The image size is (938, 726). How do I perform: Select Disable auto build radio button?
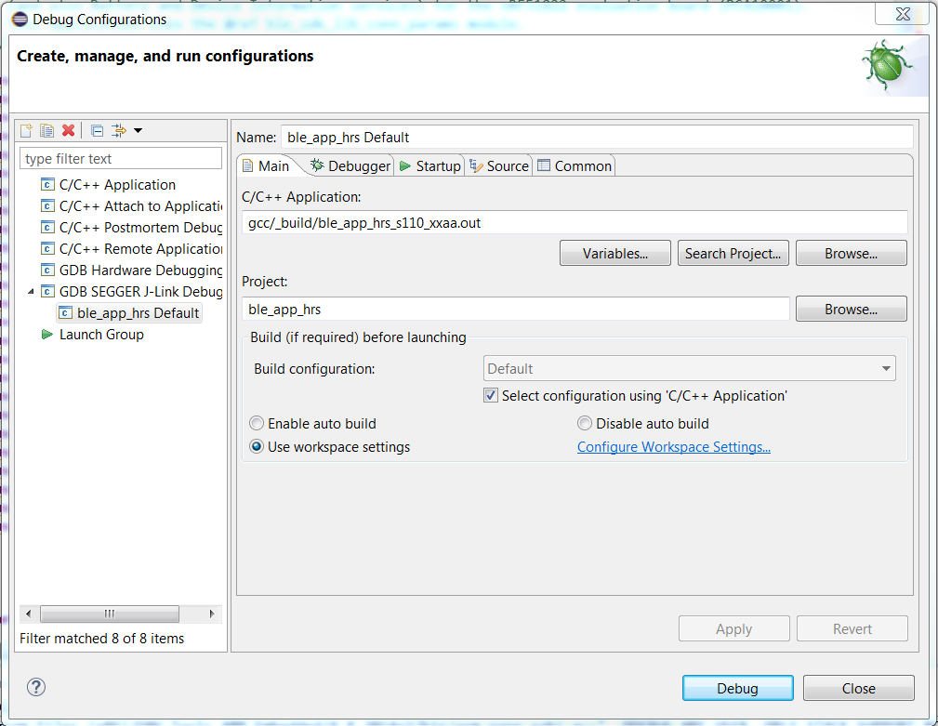point(585,423)
